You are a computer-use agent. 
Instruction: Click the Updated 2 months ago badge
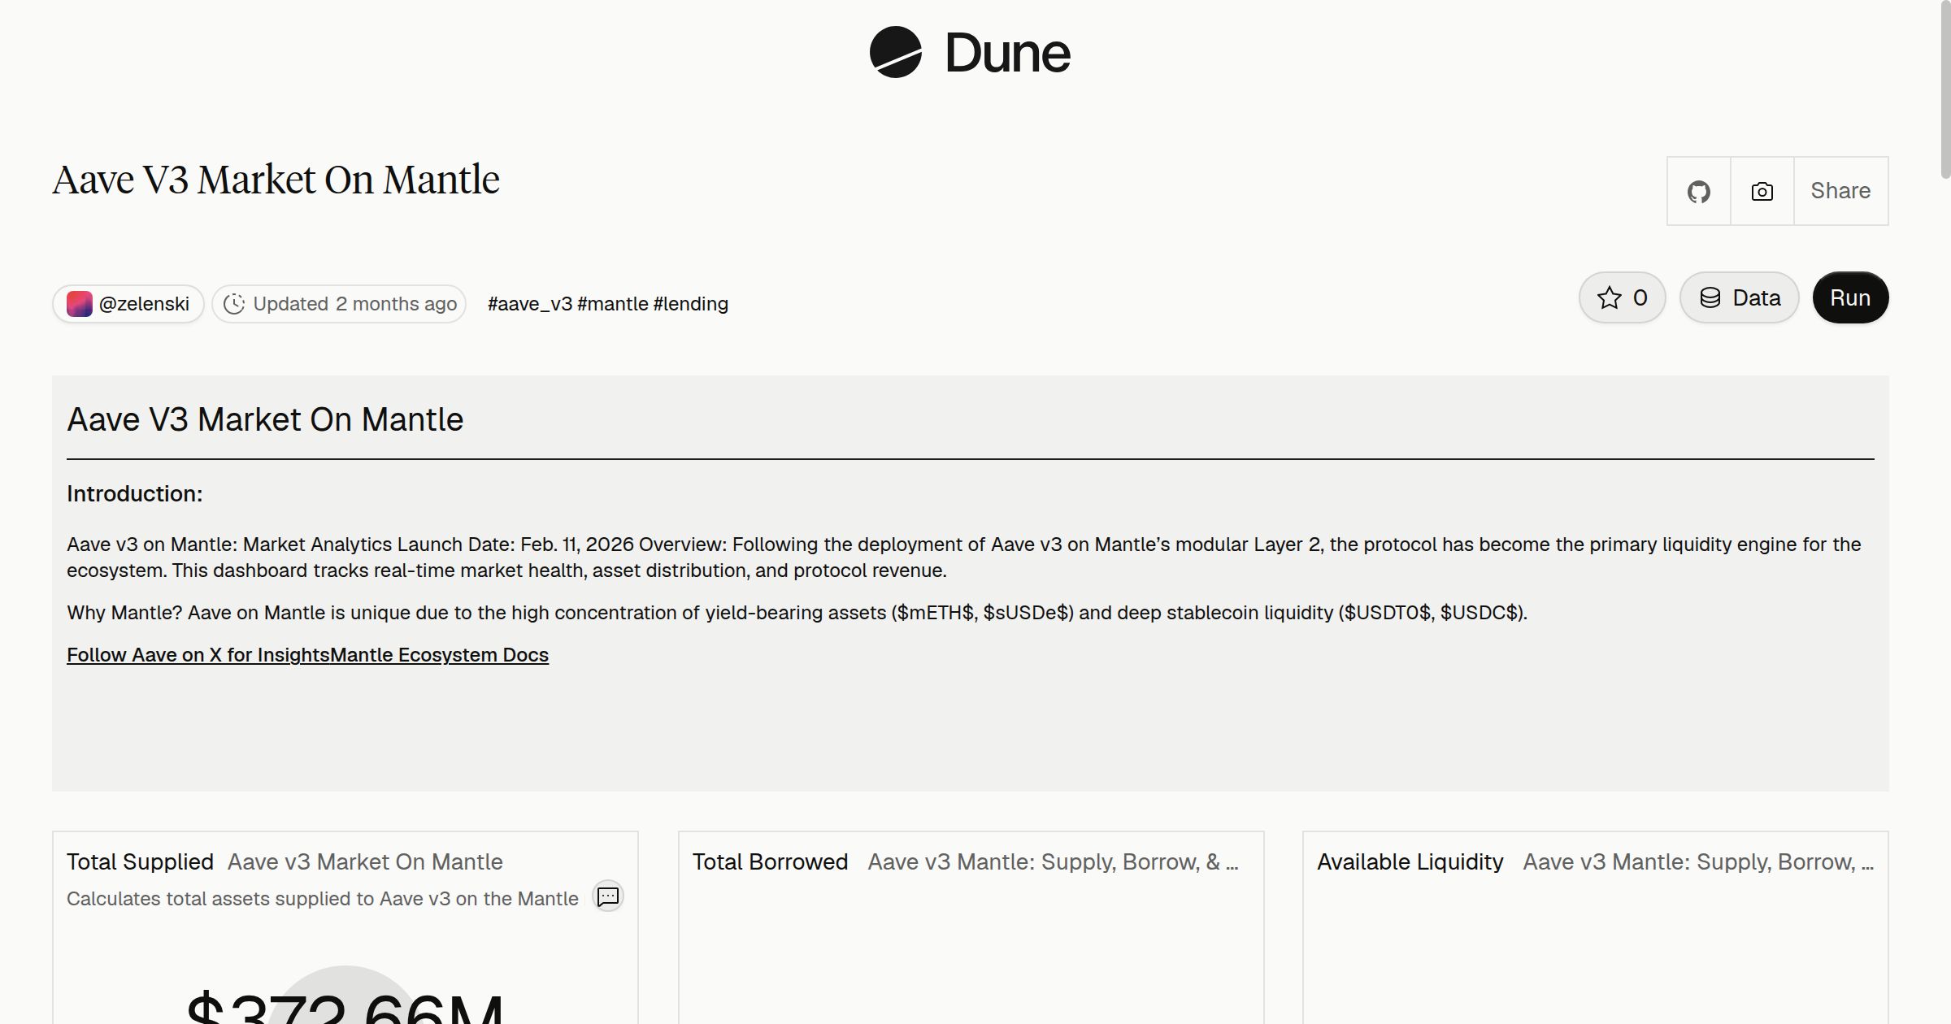coord(339,304)
